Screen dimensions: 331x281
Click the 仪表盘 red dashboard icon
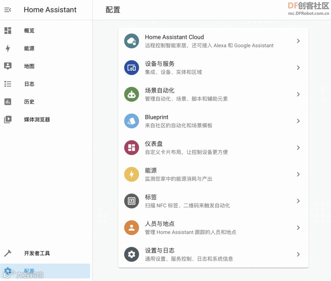point(132,148)
